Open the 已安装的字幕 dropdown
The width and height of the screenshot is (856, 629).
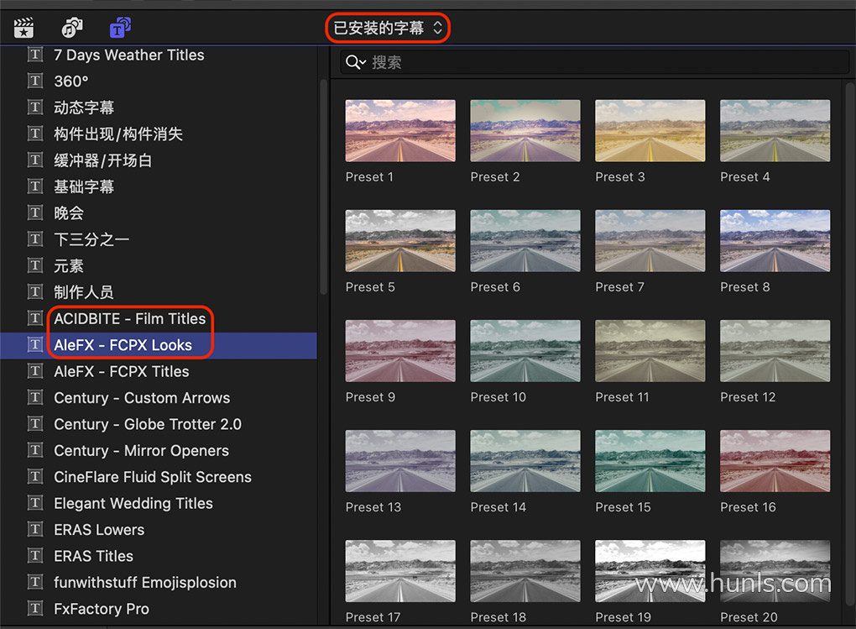pyautogui.click(x=388, y=28)
